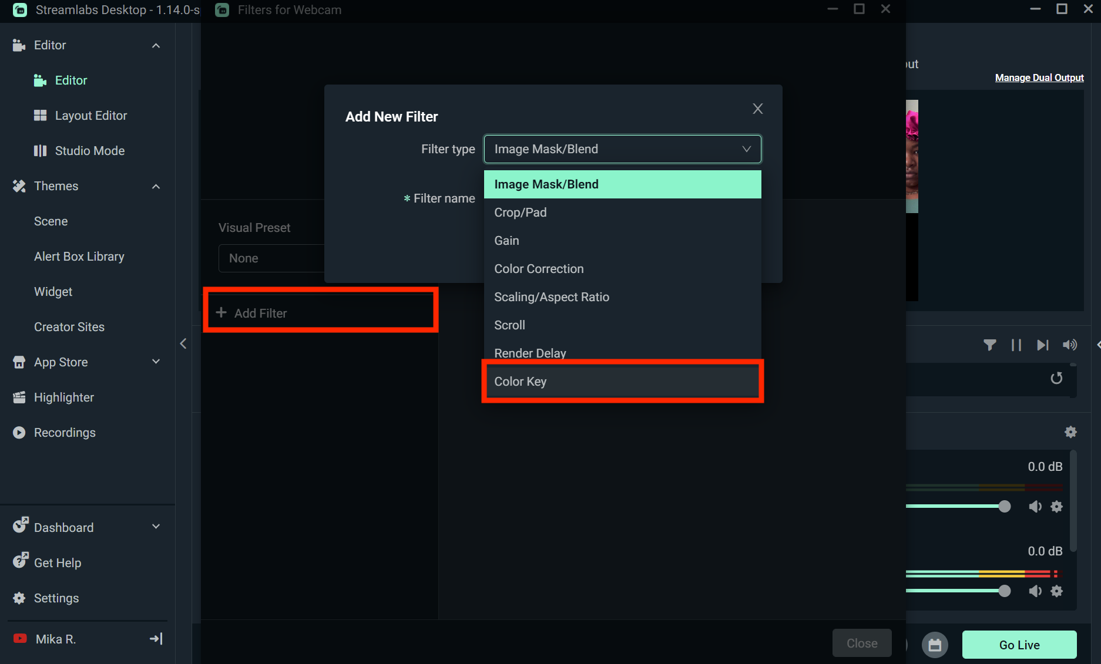Screen dimensions: 1101x664
Task: Open Recordings from the sidebar
Action: click(x=65, y=433)
